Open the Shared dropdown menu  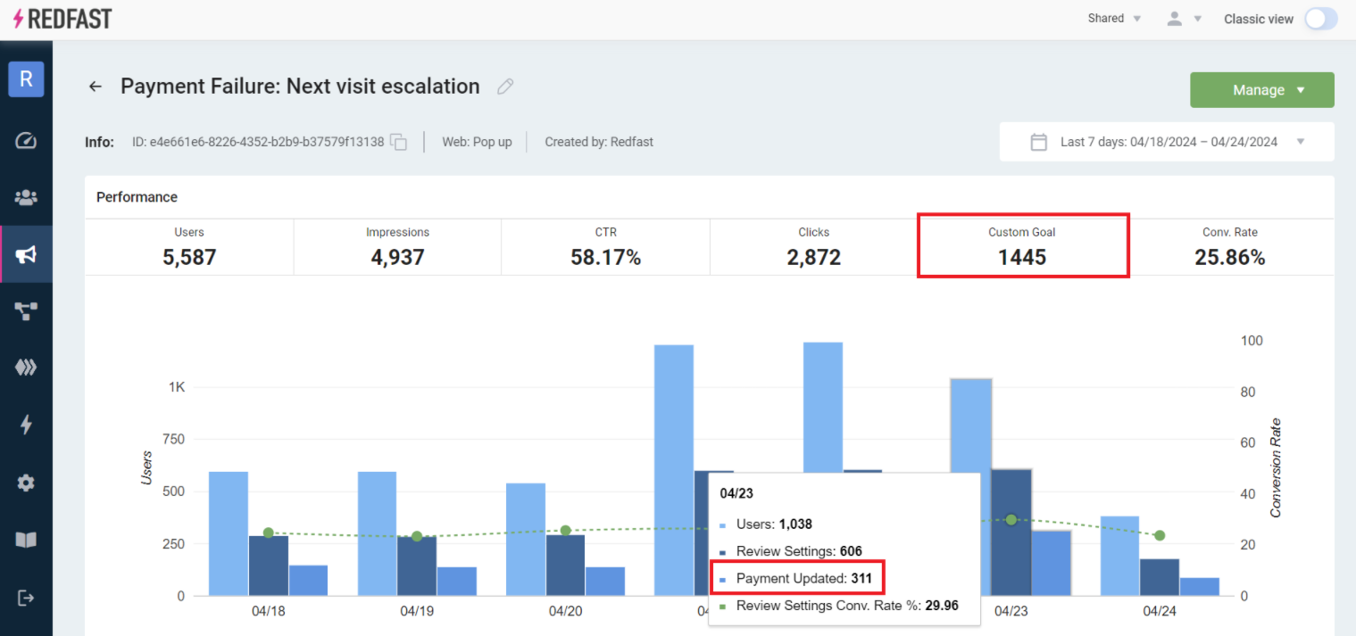click(x=1113, y=19)
